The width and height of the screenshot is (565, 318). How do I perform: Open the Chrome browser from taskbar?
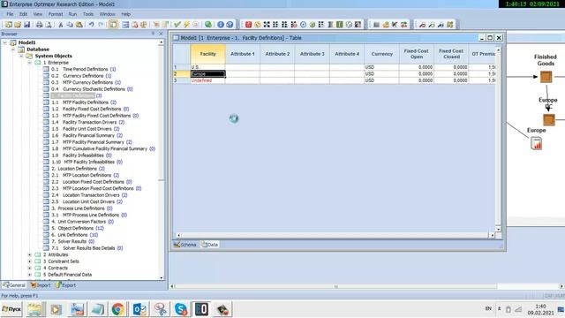tap(117, 309)
